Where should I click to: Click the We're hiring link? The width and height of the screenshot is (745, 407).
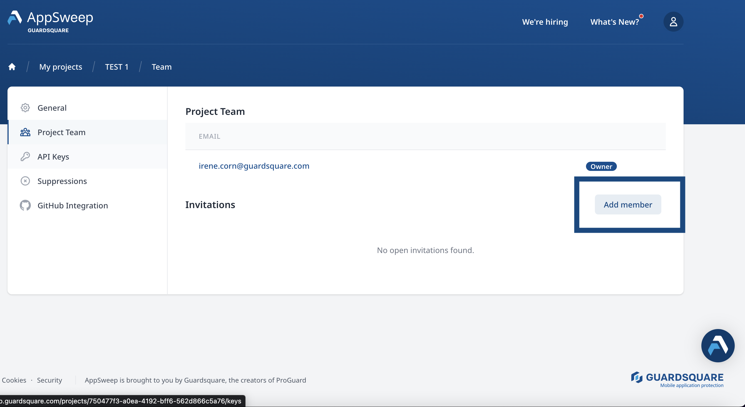tap(545, 22)
